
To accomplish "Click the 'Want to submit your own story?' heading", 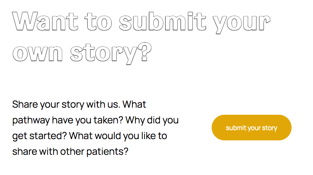I will click(x=141, y=38).
